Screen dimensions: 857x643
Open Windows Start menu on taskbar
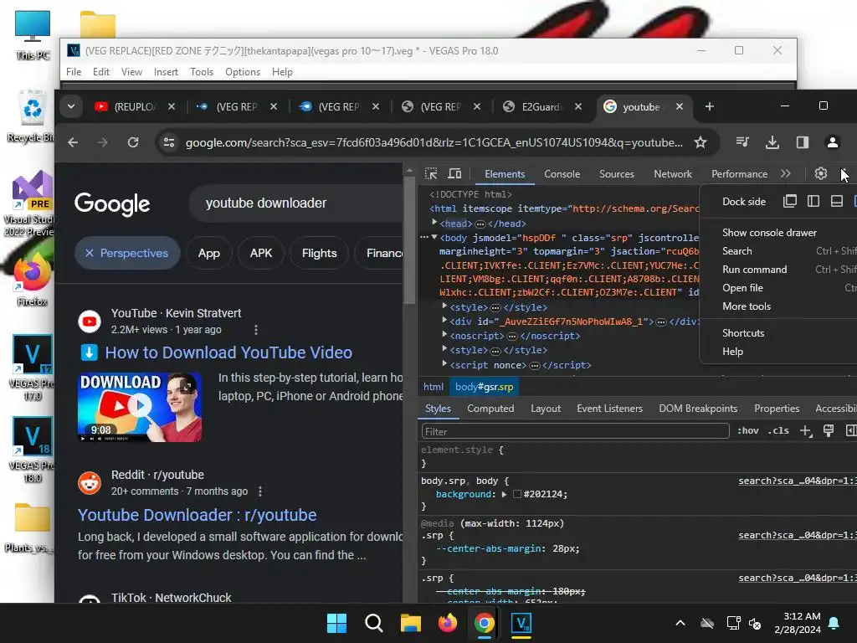point(336,623)
